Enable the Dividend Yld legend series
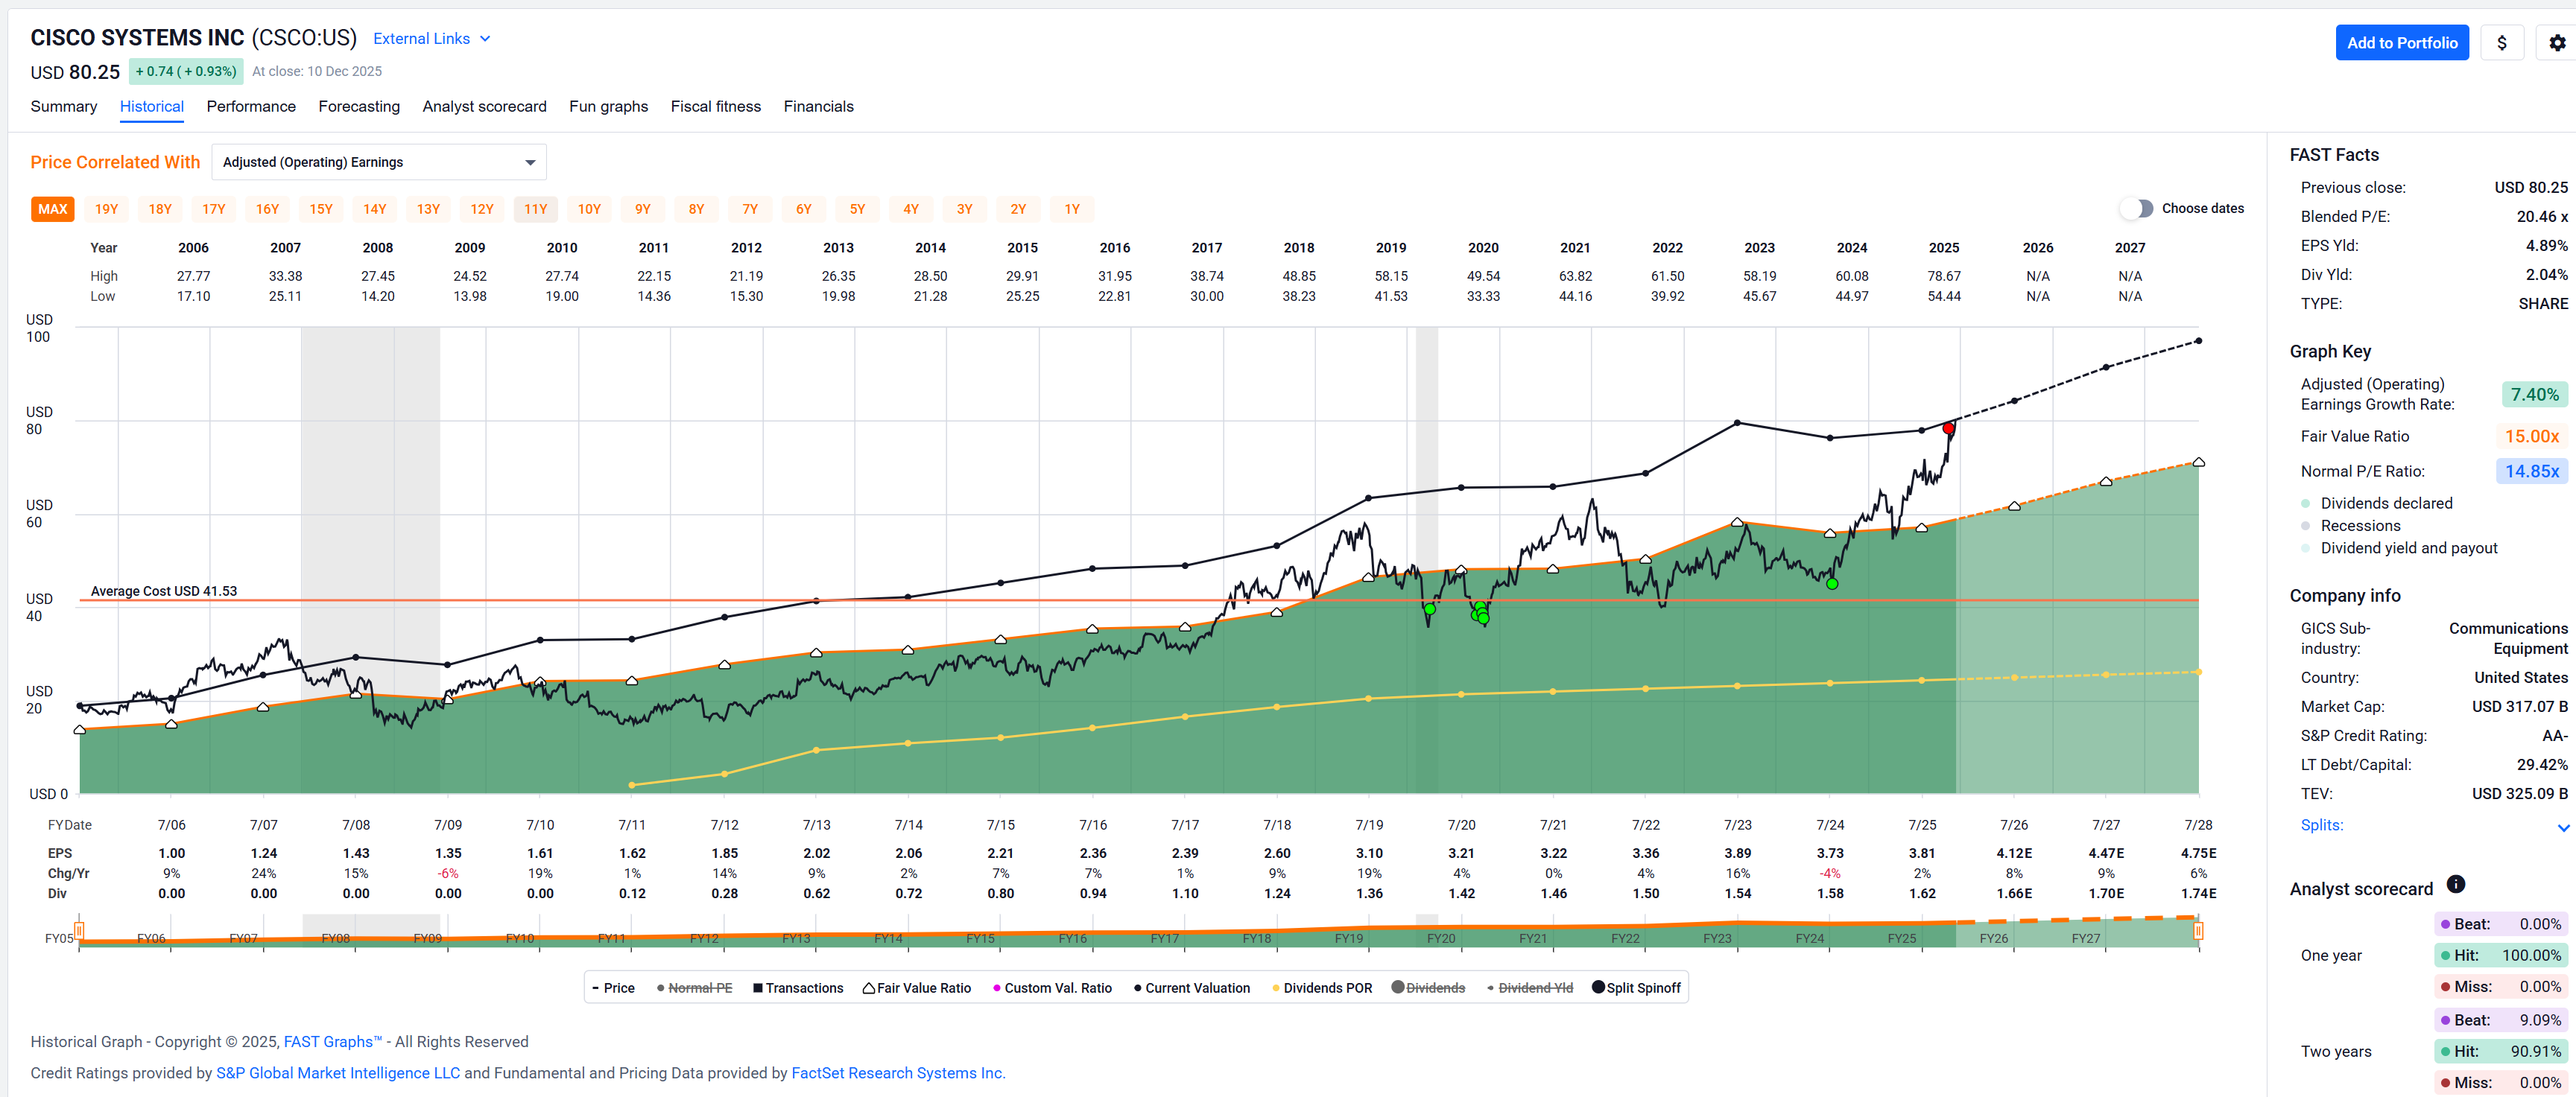This screenshot has width=2576, height=1097. tap(1534, 988)
